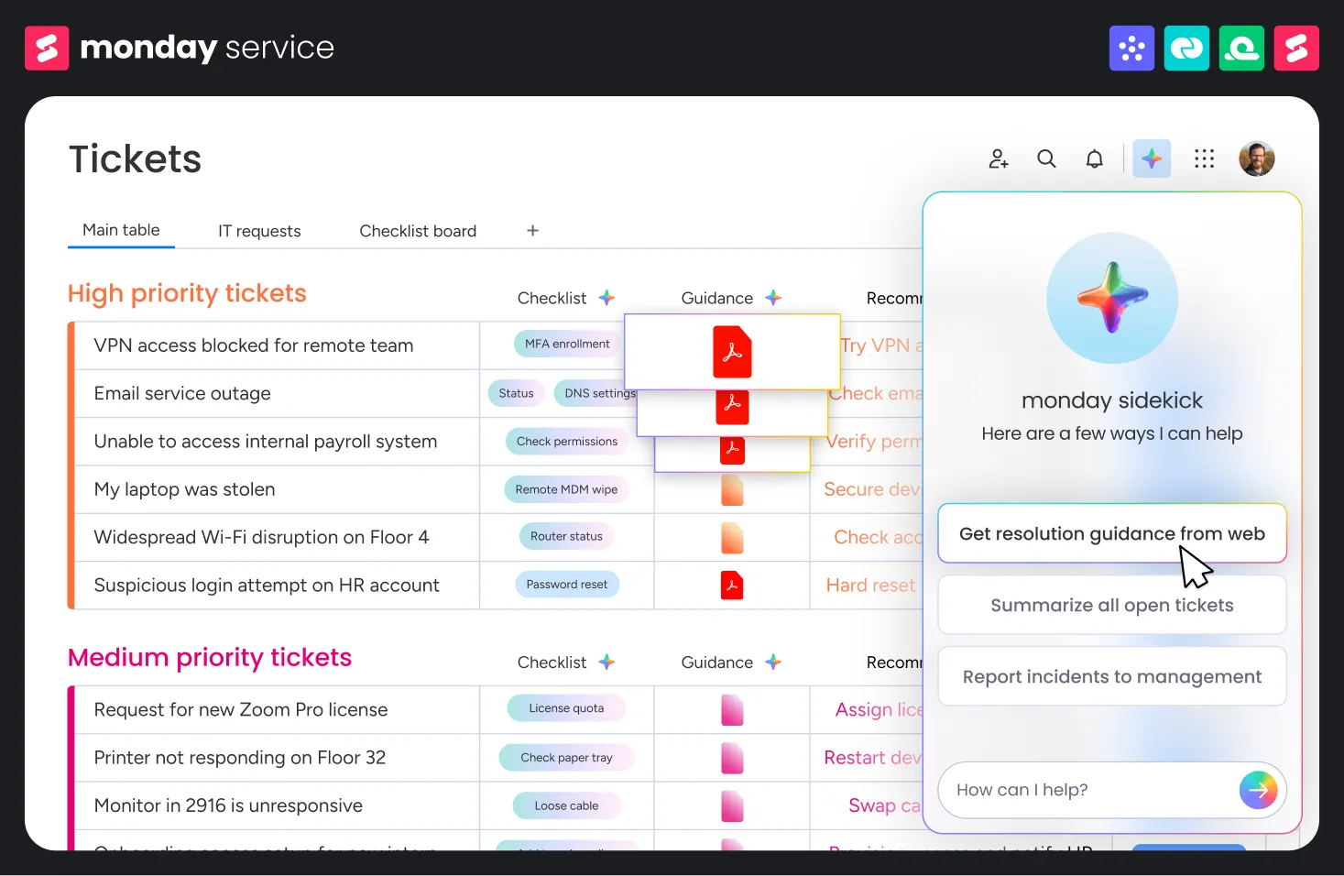Screen dimensions: 1344x876
Task: Open notifications bell icon
Action: pyautogui.click(x=1094, y=159)
